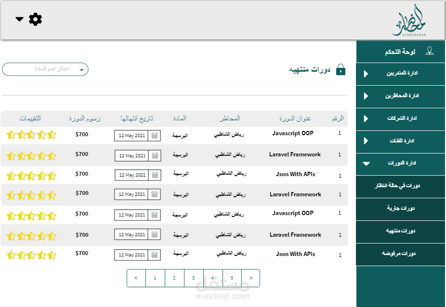Open calendar icon in first Laravel Framework row

(155, 155)
